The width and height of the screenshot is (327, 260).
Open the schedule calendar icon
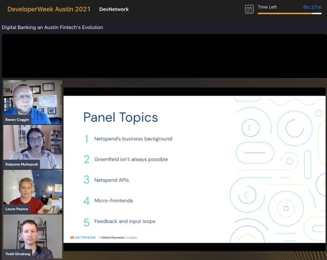[249, 9]
